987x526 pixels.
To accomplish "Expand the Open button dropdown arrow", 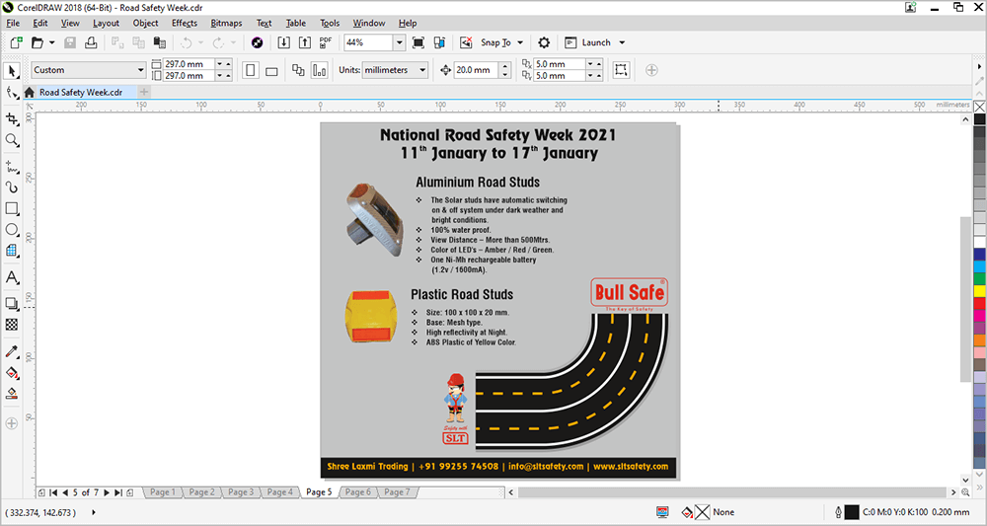I will click(x=51, y=42).
